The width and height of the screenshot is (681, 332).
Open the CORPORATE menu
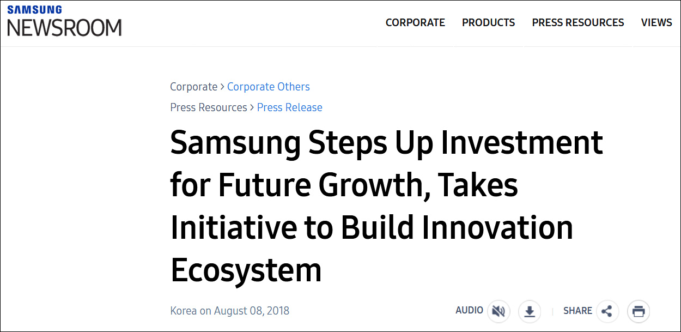(x=415, y=22)
